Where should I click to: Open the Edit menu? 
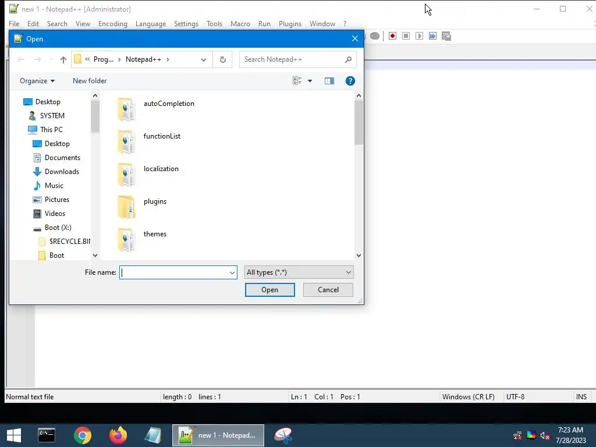point(33,23)
